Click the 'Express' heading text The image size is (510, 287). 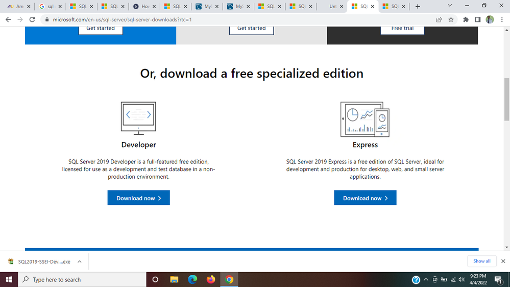(x=365, y=145)
